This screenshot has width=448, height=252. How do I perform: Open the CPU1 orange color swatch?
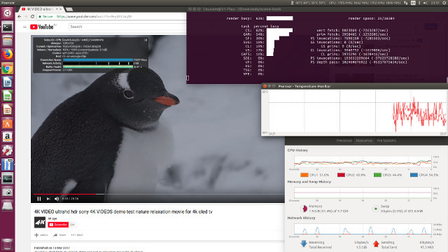[304, 175]
